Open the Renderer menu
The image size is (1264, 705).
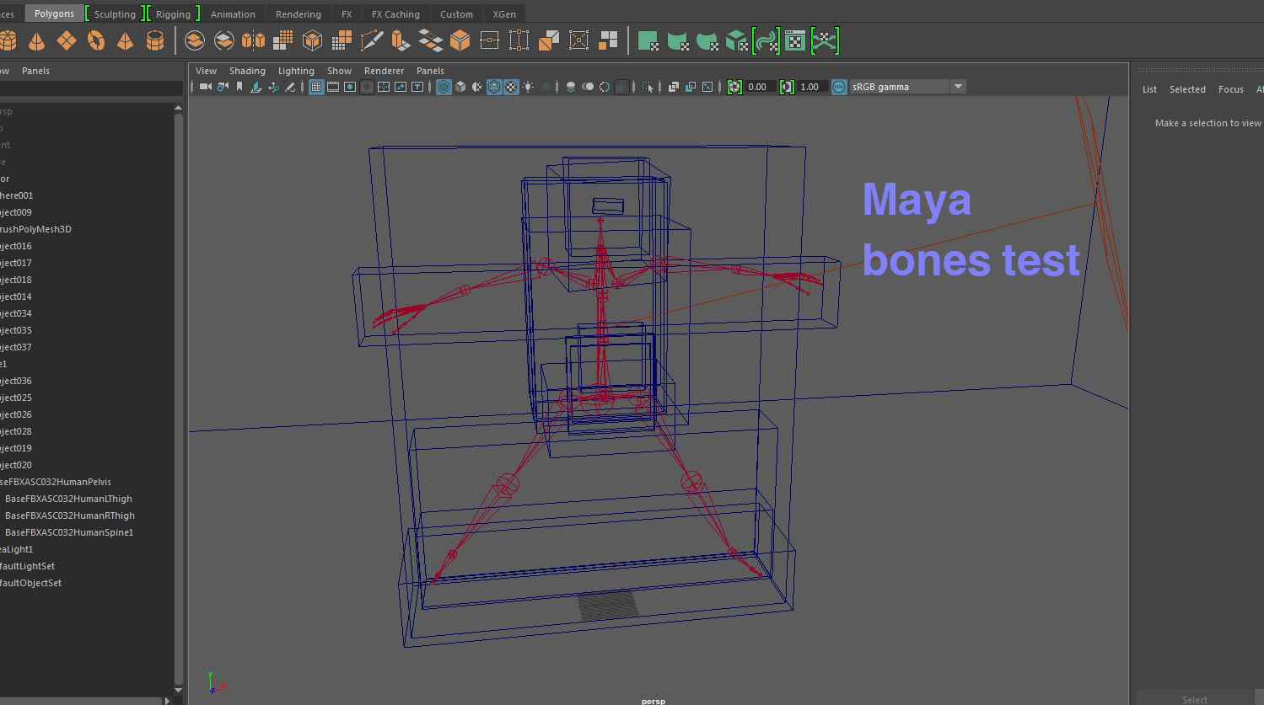point(384,71)
